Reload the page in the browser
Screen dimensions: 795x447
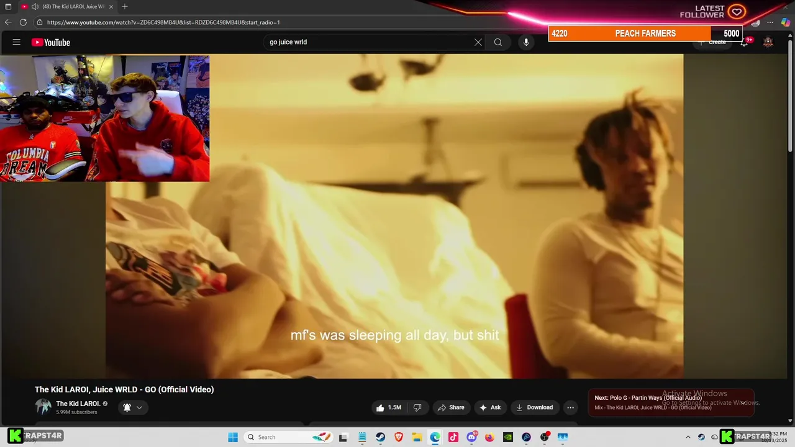(23, 22)
